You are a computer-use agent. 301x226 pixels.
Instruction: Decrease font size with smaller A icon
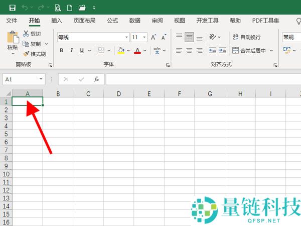pos(164,37)
